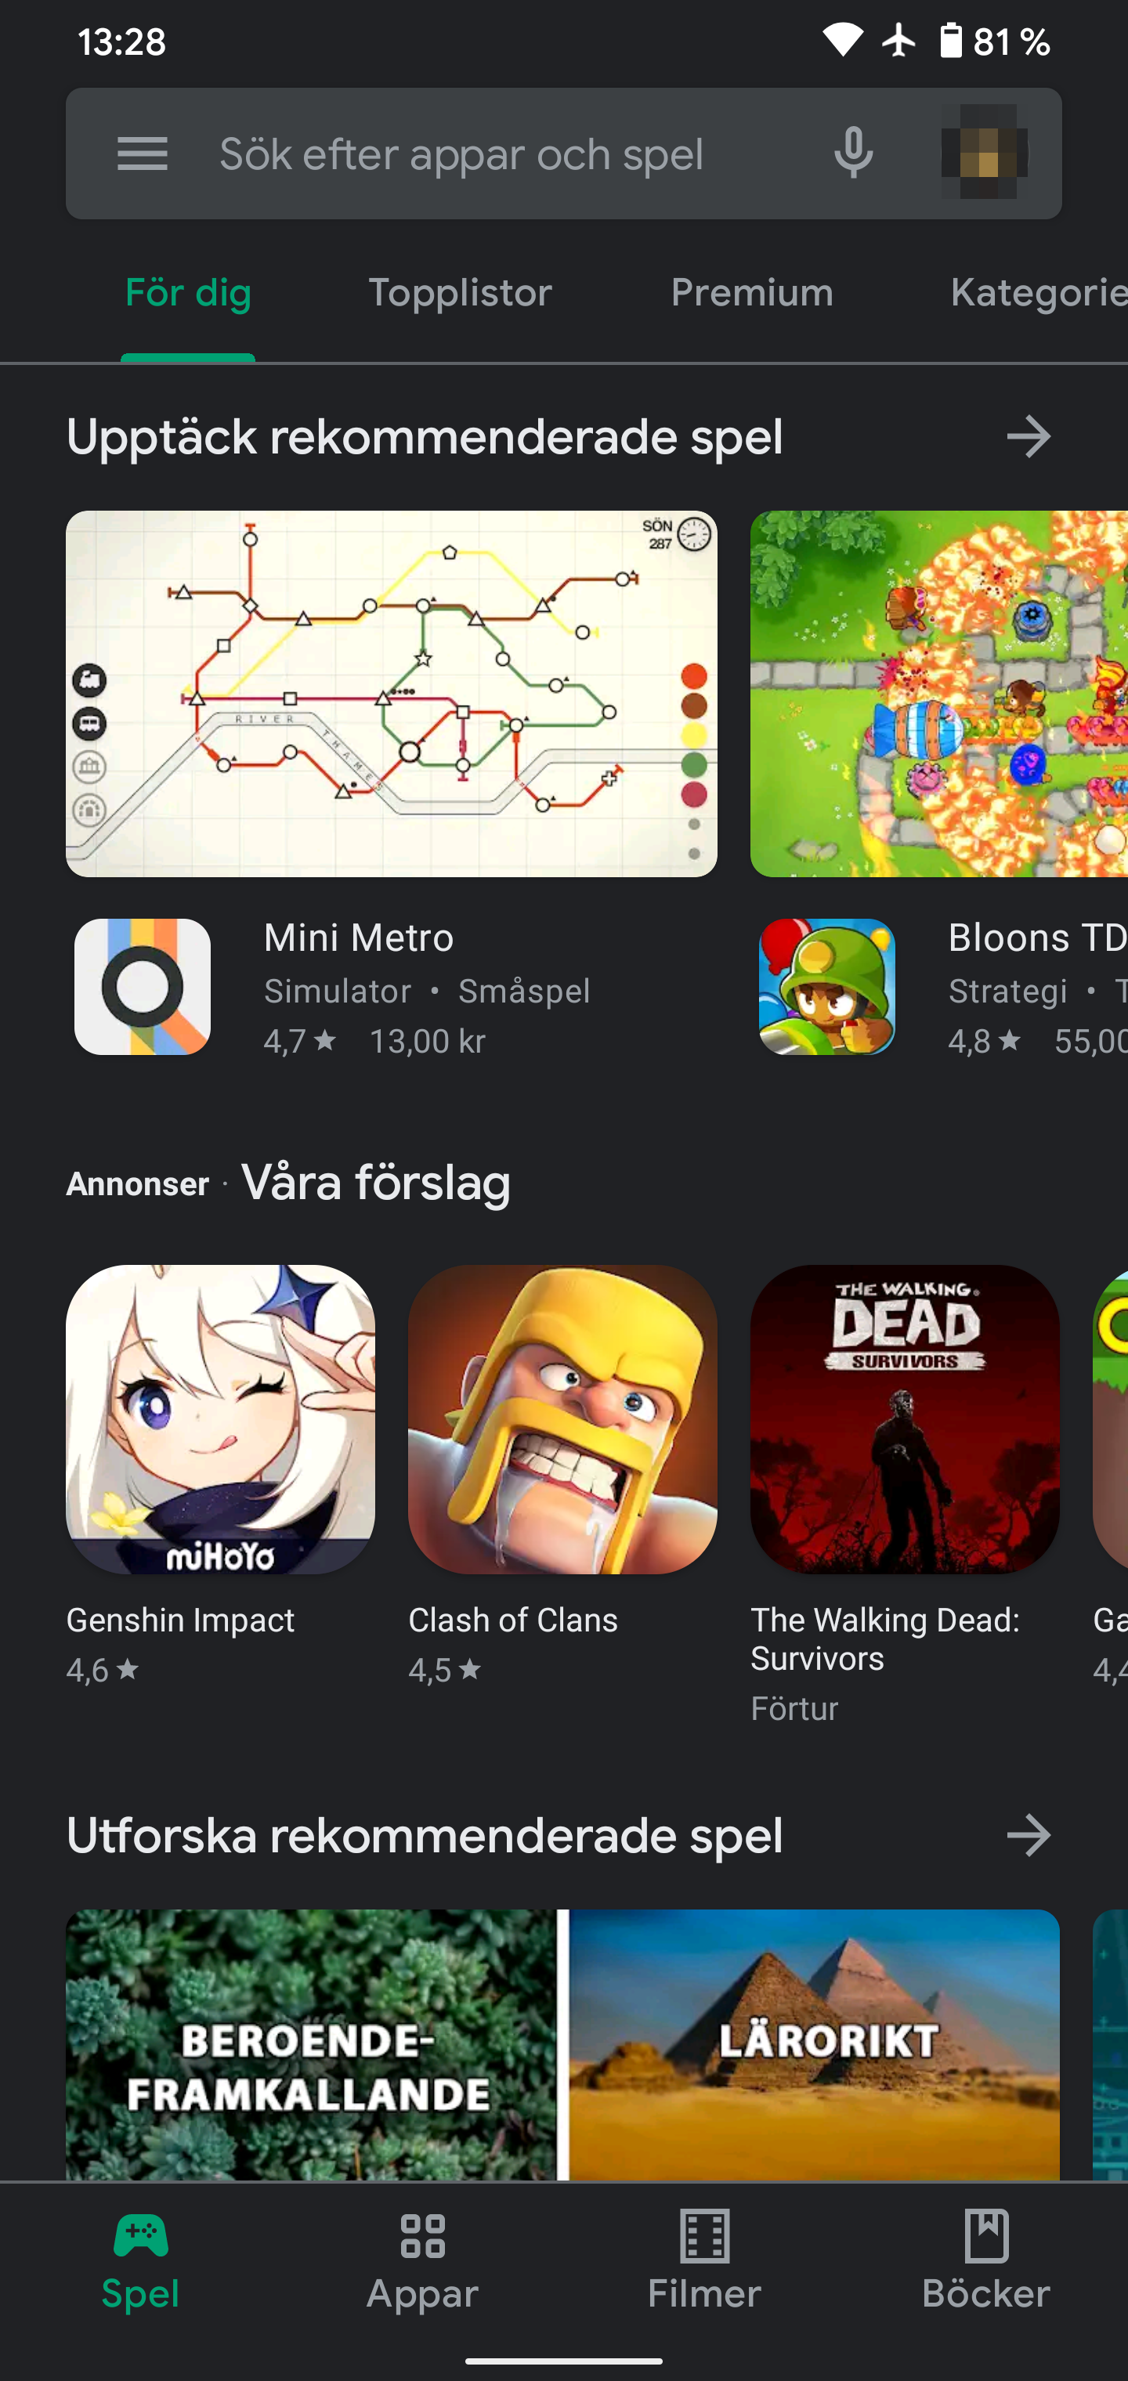This screenshot has height=2381, width=1128.
Task: Open the Beroendeframkallande category banner
Action: click(312, 2044)
